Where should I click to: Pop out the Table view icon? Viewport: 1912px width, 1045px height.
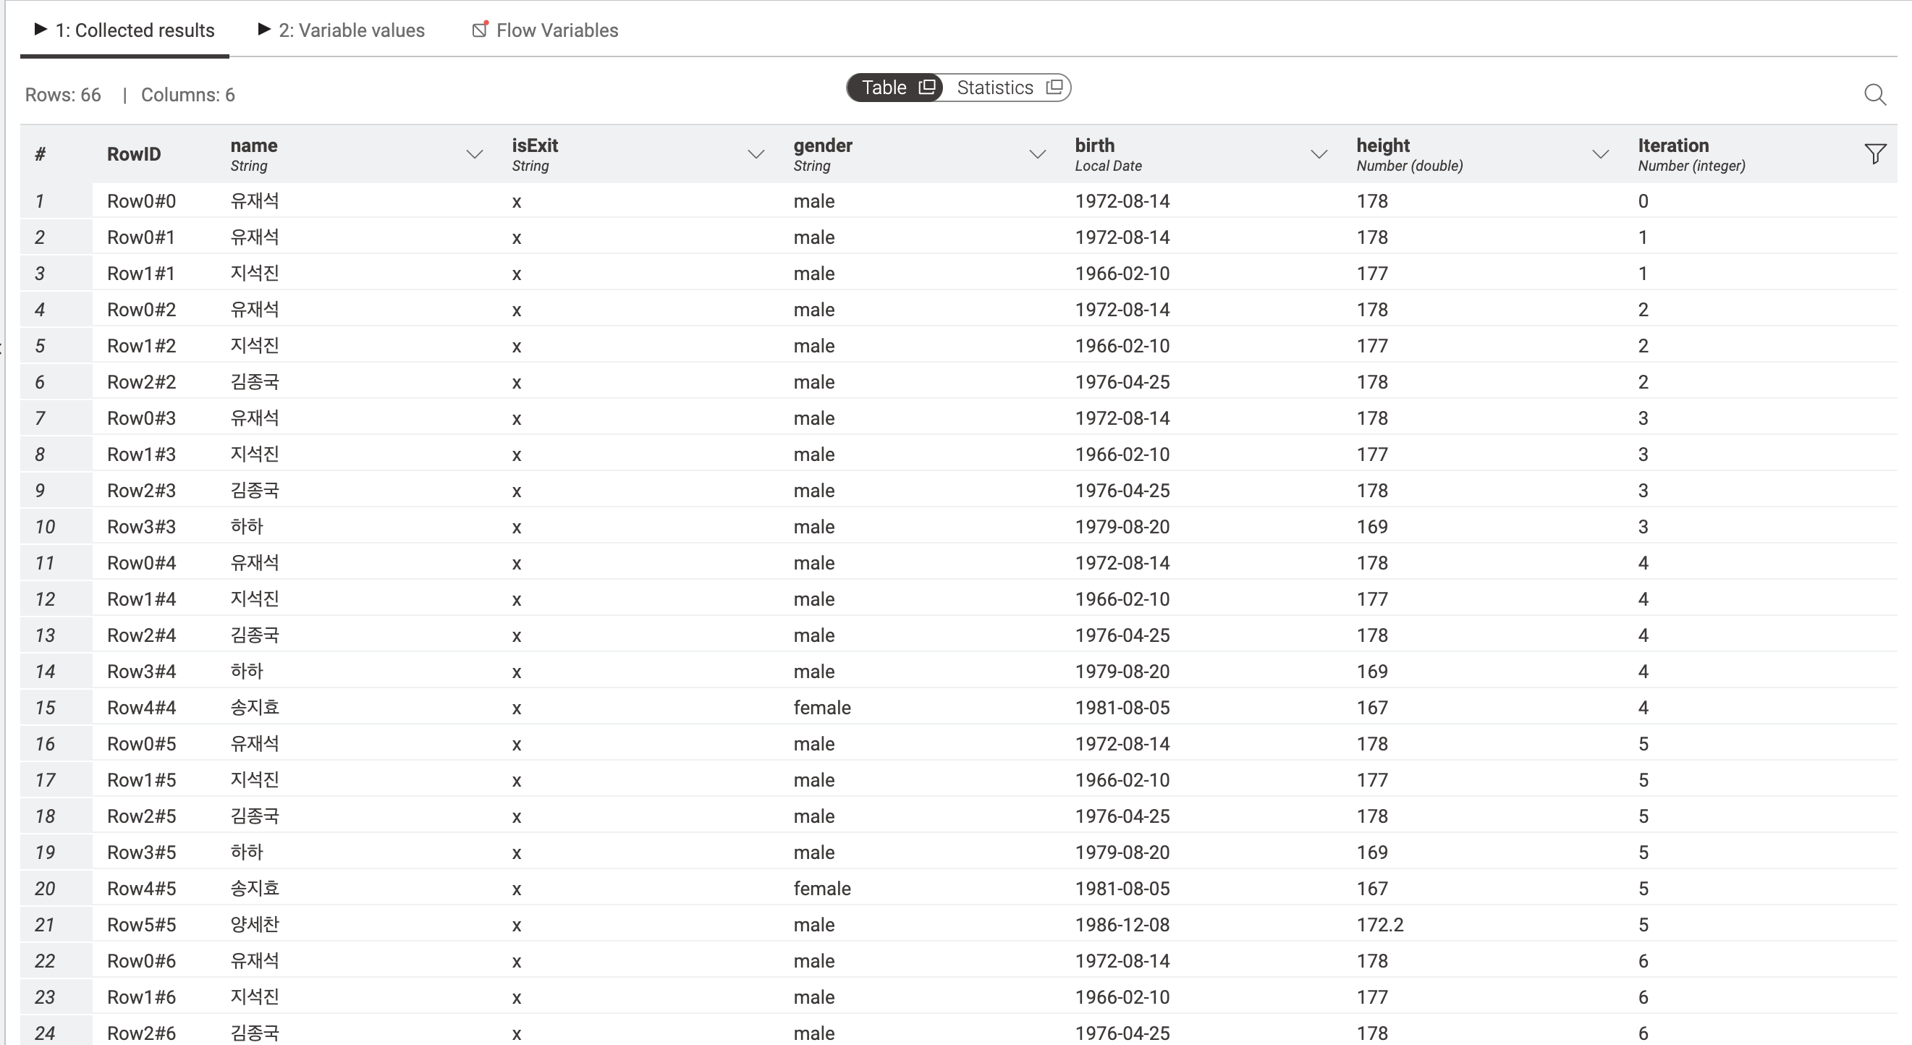pyautogui.click(x=926, y=87)
